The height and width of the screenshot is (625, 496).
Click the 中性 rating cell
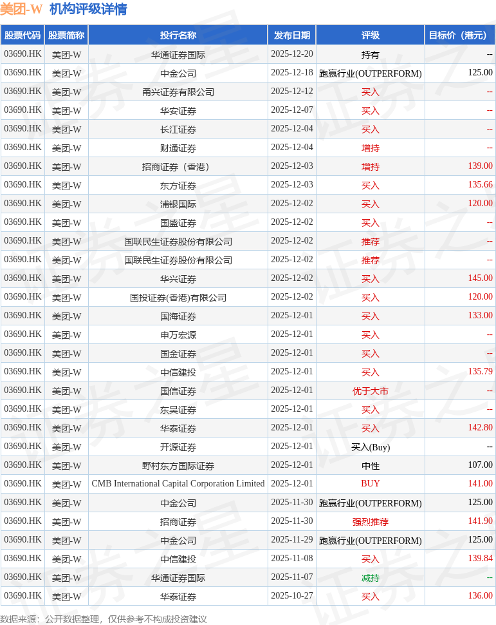tap(370, 466)
